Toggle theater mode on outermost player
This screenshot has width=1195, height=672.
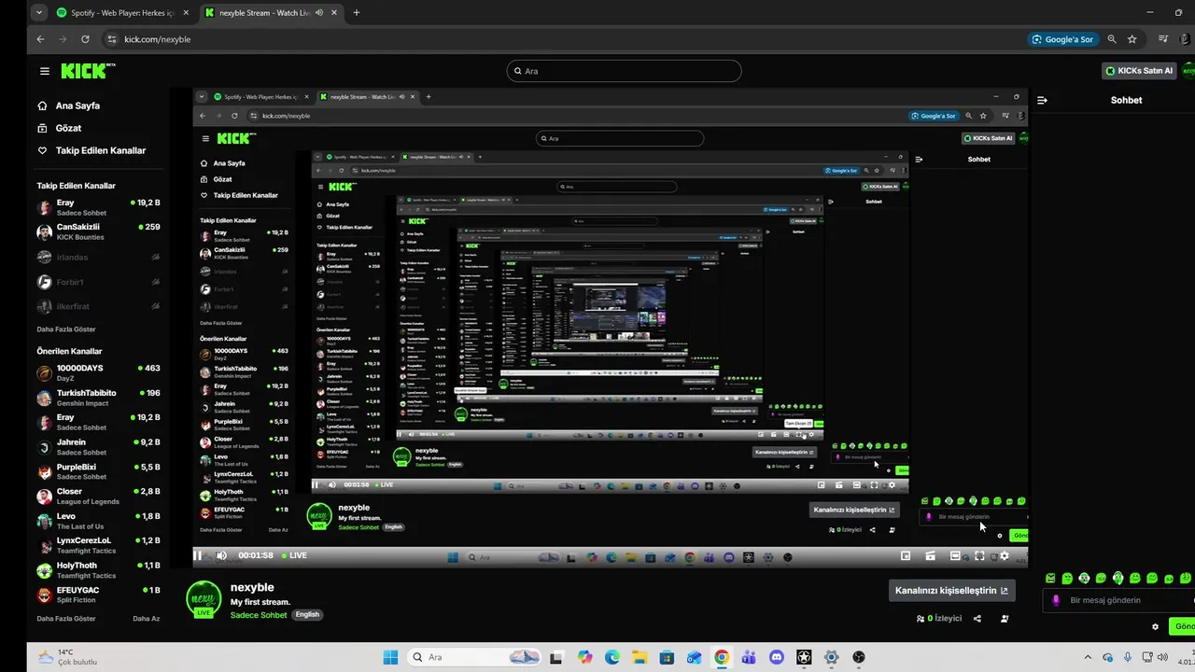tap(955, 556)
